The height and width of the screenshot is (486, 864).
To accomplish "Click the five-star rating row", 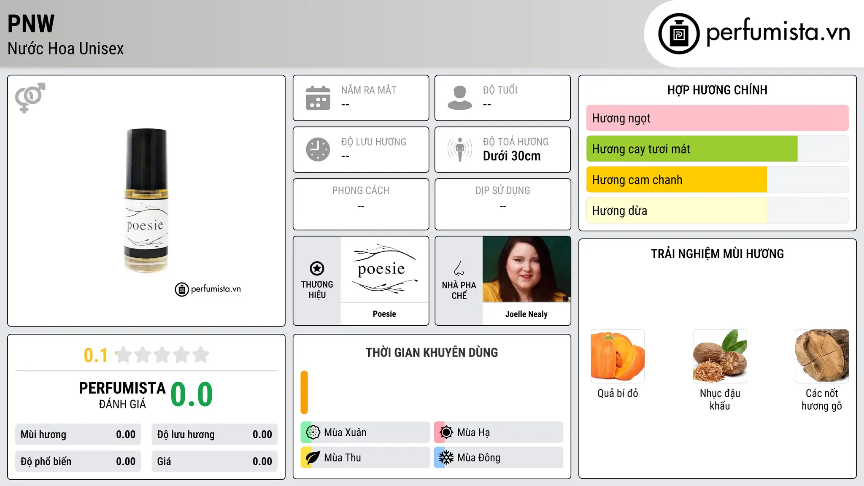I will click(x=162, y=355).
